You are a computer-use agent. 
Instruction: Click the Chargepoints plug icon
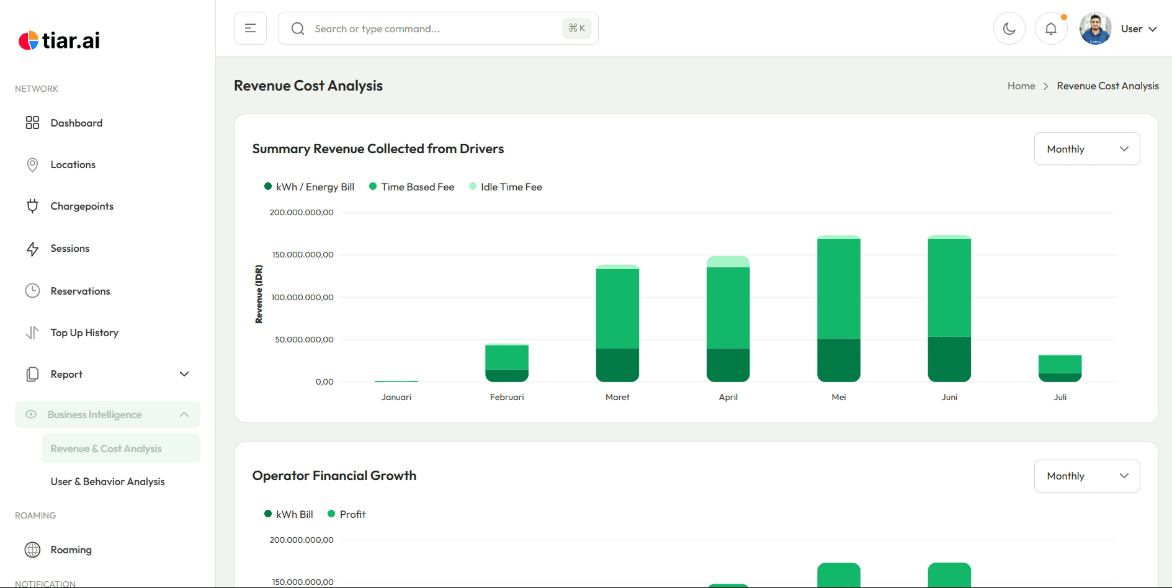32,206
